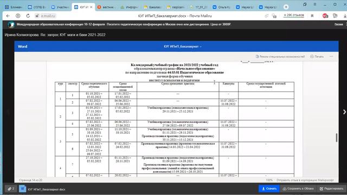Click the bookmark flag icon in the toolbar

pos(312,16)
